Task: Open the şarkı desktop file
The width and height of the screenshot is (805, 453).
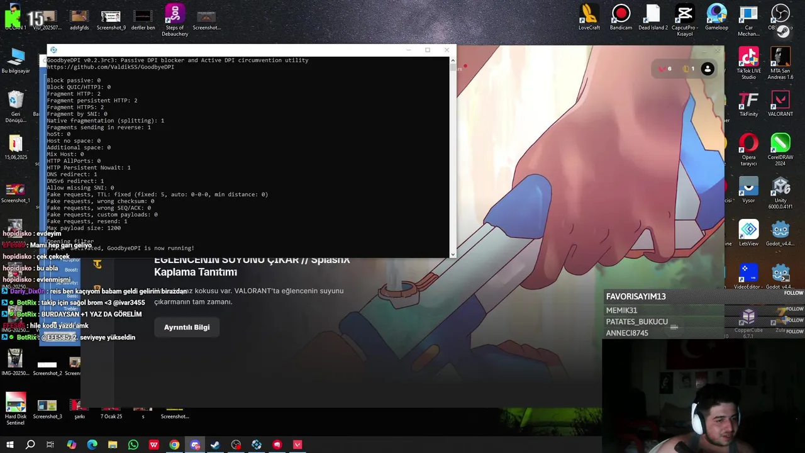Action: click(x=79, y=409)
